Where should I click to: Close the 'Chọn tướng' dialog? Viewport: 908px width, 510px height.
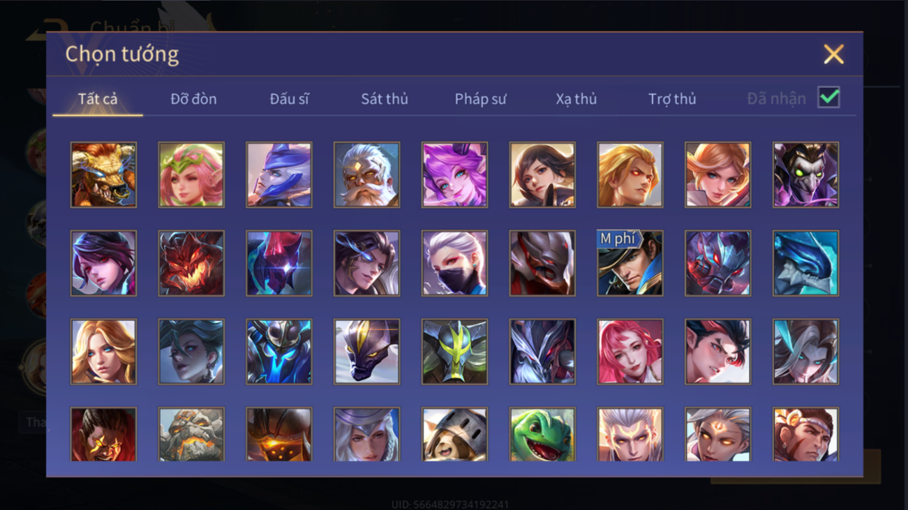click(833, 54)
